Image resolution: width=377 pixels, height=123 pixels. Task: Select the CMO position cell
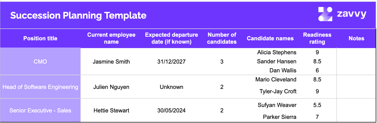(40, 62)
